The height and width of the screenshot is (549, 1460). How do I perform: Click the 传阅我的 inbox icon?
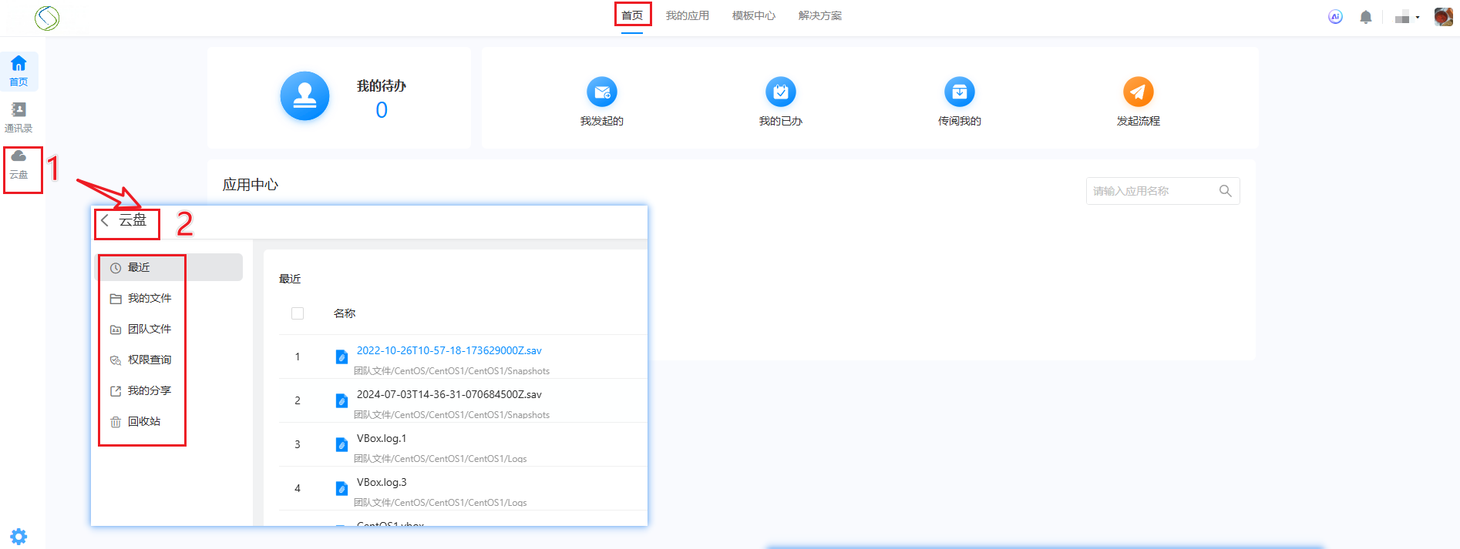pos(959,92)
